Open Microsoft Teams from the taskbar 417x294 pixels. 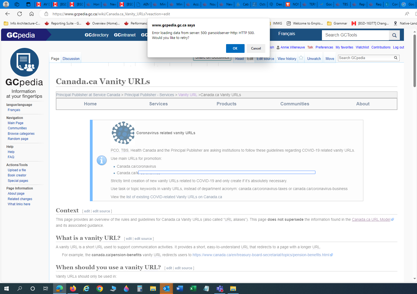point(220,288)
